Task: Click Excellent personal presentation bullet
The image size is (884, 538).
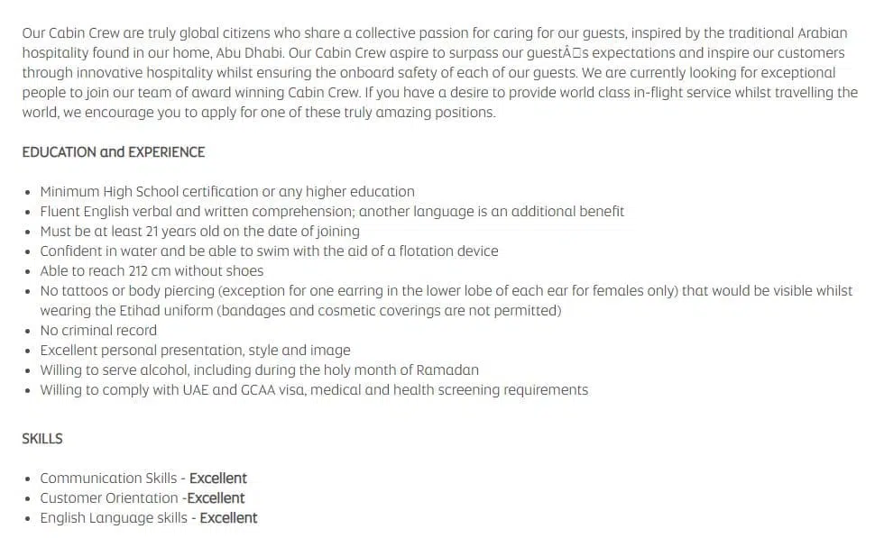Action: coord(195,350)
